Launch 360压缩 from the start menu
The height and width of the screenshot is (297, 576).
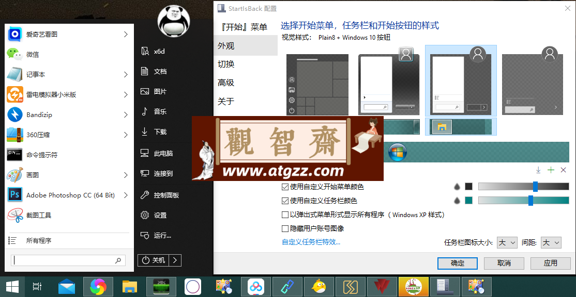(x=69, y=135)
